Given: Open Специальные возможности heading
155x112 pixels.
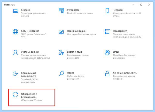Looking at the screenshot, I should (x=29, y=74).
